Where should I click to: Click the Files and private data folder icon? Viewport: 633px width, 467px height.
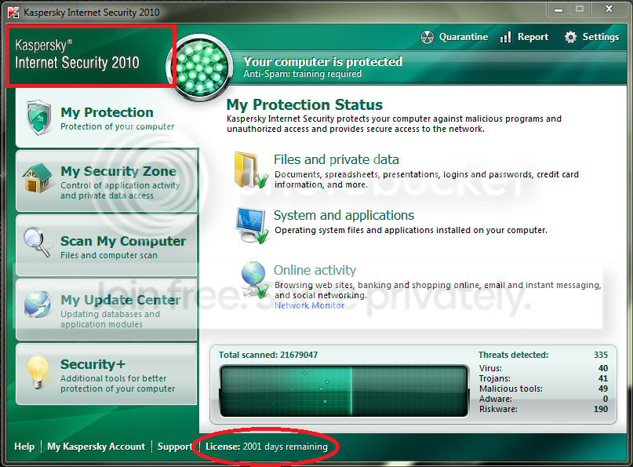pyautogui.click(x=251, y=170)
